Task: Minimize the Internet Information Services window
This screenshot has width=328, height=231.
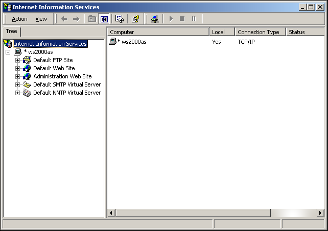Action: tap(302, 7)
